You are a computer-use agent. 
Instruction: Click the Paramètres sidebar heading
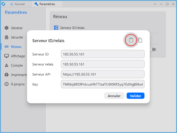[16, 12]
